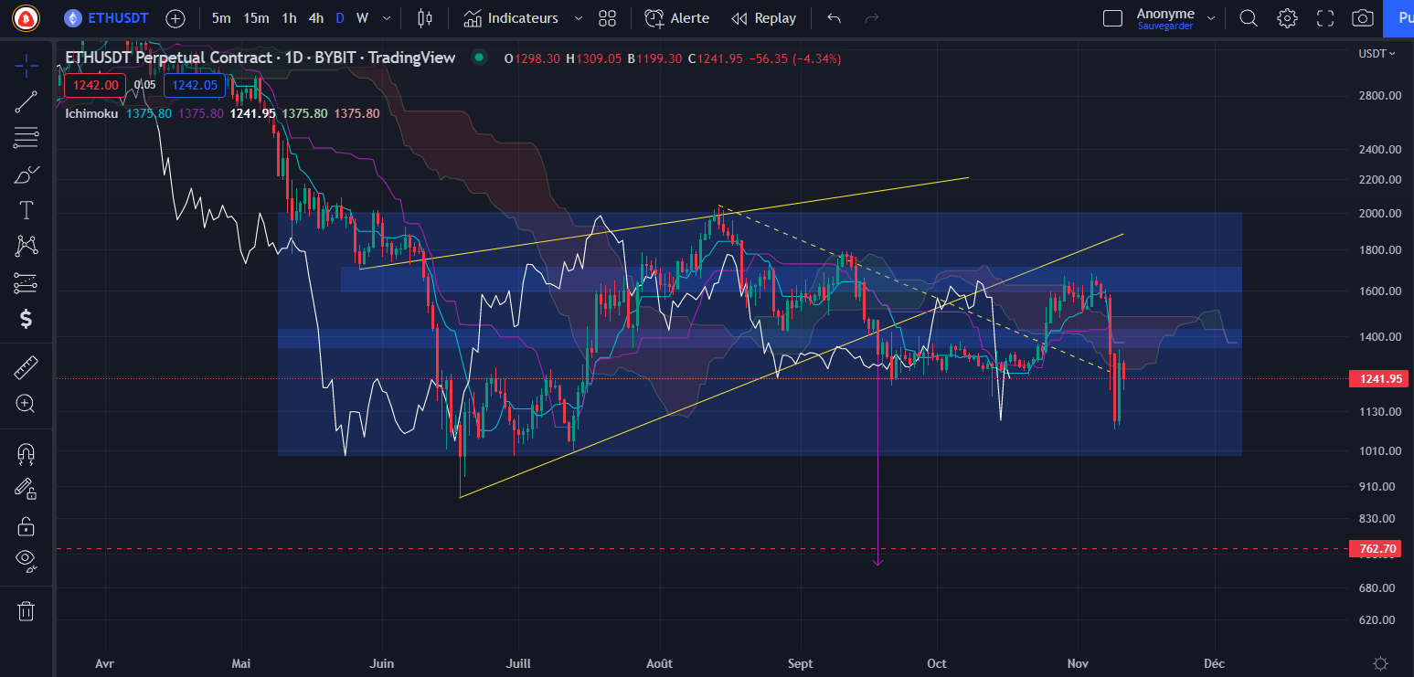Toggle lock all drawings padlock
The width and height of the screenshot is (1414, 677).
click(26, 526)
